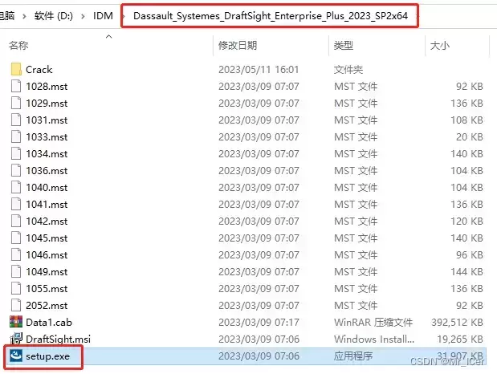Expand the chevron after 软件 (D:) breadcrumb
The image size is (497, 374).
pyautogui.click(x=83, y=16)
